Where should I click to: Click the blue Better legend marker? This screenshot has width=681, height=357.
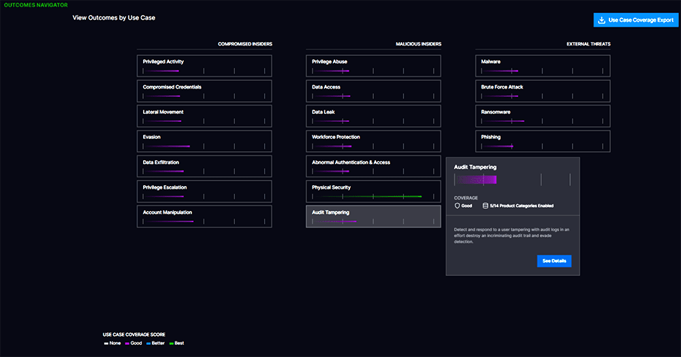click(x=148, y=343)
